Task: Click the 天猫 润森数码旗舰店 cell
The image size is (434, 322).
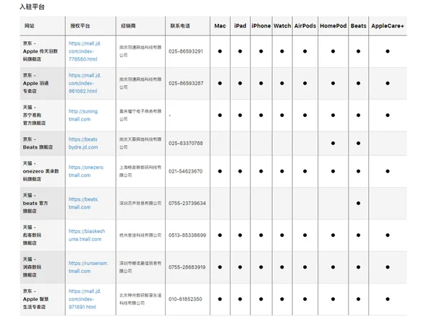Action: (x=43, y=267)
